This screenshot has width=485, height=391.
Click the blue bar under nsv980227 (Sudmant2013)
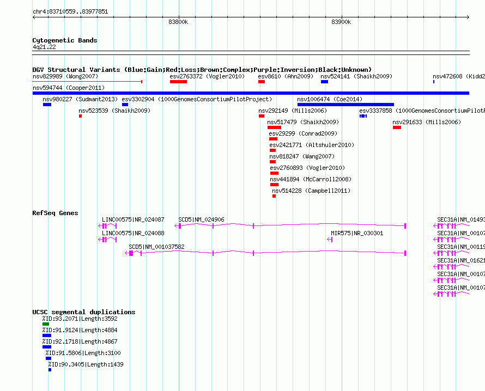(x=47, y=105)
